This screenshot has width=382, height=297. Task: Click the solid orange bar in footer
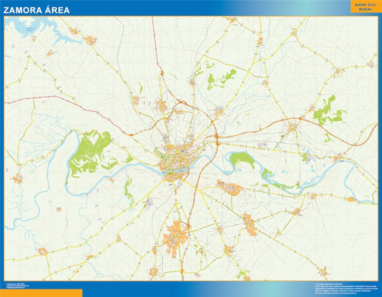coord(41,293)
